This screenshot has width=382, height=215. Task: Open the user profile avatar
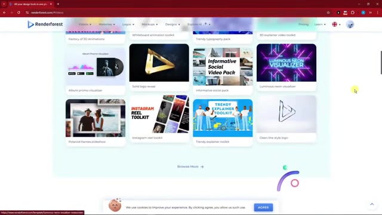tap(350, 24)
